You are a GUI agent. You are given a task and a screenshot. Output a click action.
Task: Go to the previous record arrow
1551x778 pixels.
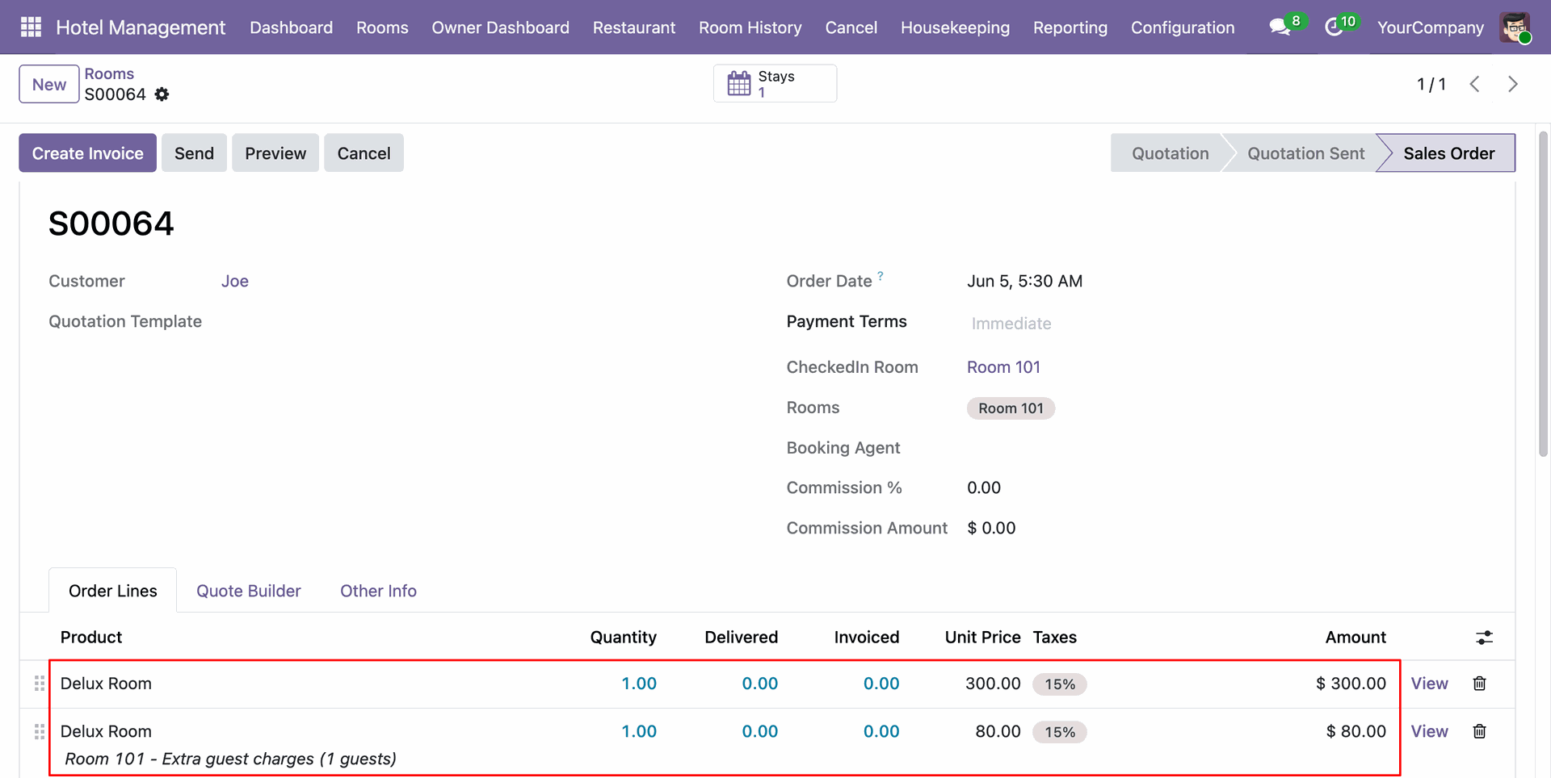pyautogui.click(x=1474, y=84)
